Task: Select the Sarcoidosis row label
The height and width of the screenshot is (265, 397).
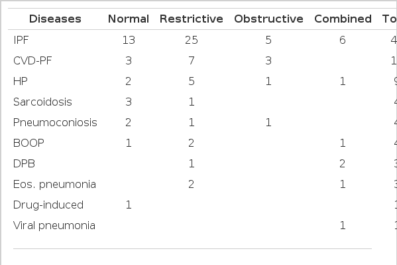Action: click(42, 102)
